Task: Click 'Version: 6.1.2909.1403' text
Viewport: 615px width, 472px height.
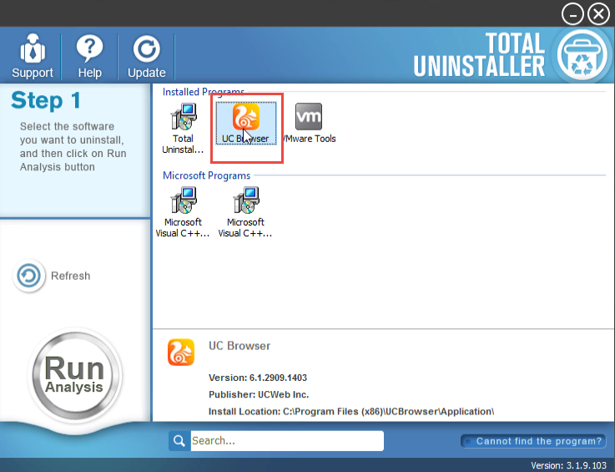Action: [258, 378]
